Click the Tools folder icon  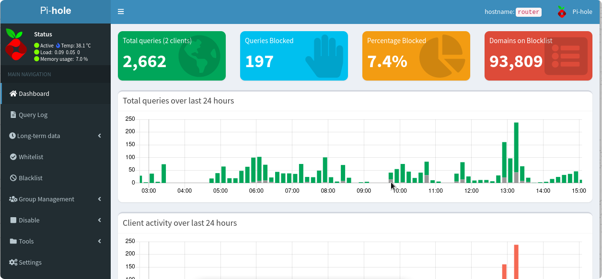[13, 241]
